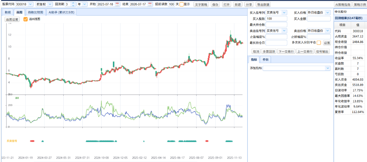Viewport: 367px width, 162px height.
Task: Expand the 股票代码 dropdown
Action: click(31, 4)
